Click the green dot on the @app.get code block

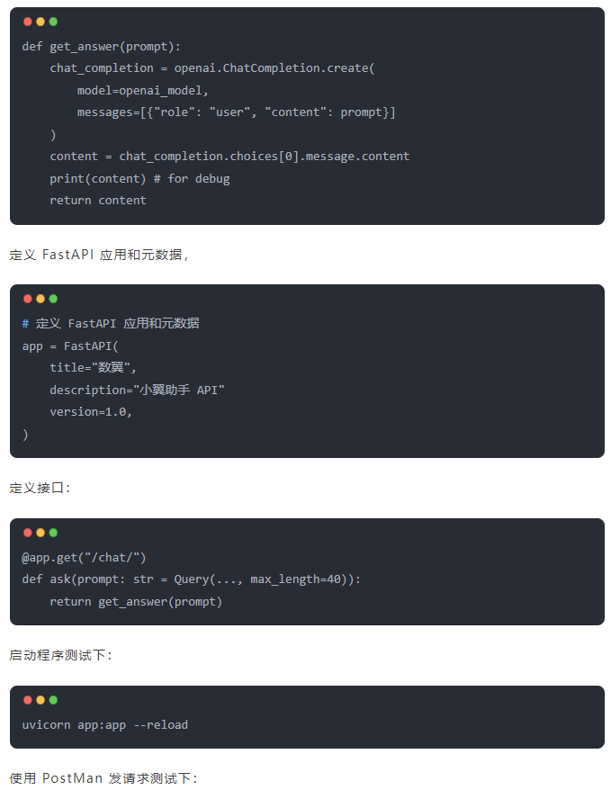(53, 533)
